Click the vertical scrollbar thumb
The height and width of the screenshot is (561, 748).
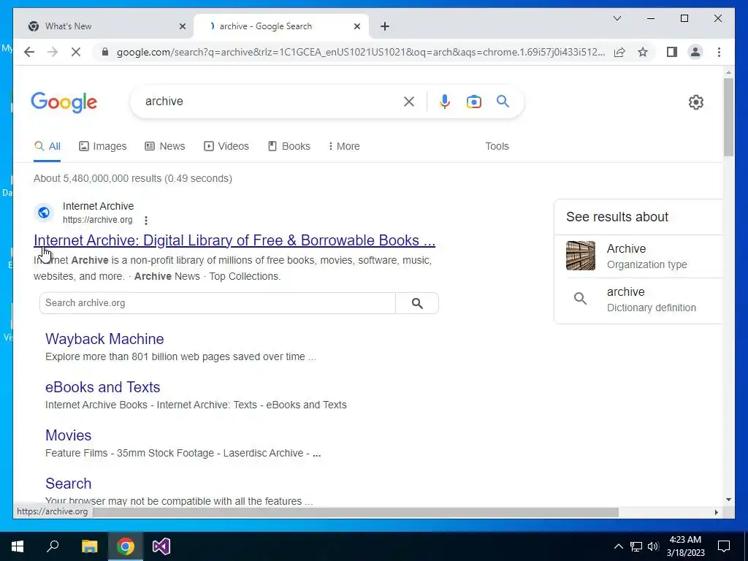pos(728,116)
